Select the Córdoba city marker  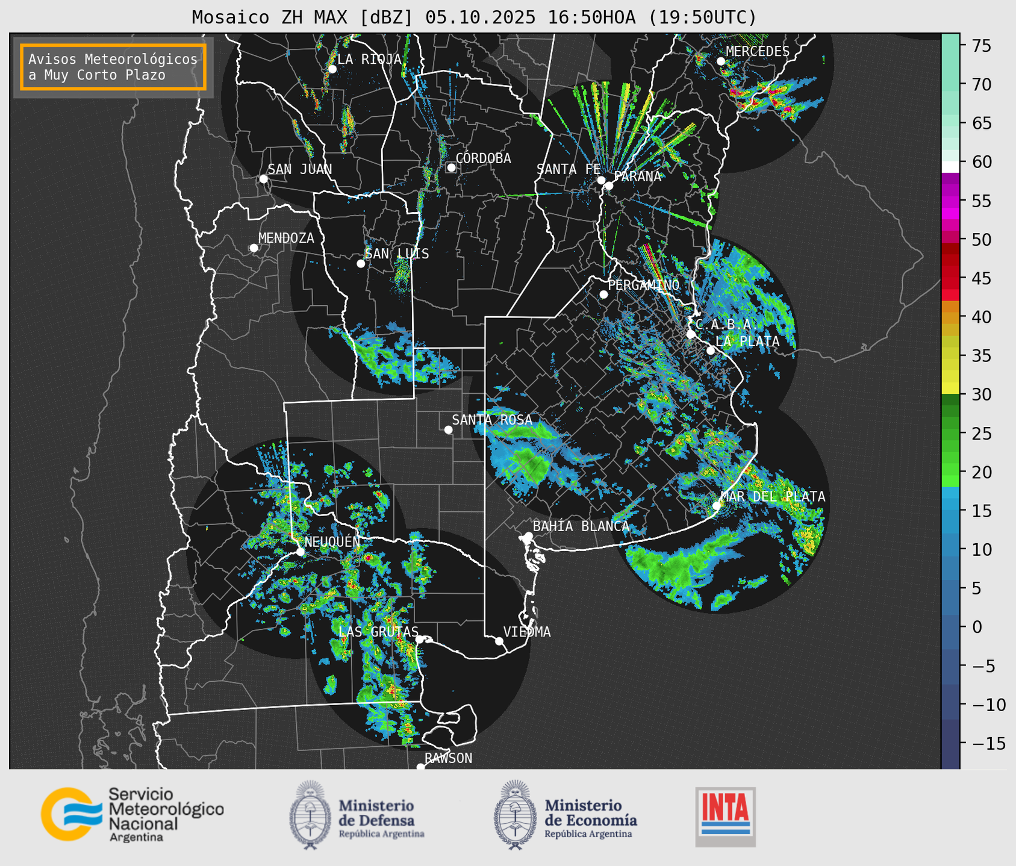pyautogui.click(x=451, y=167)
